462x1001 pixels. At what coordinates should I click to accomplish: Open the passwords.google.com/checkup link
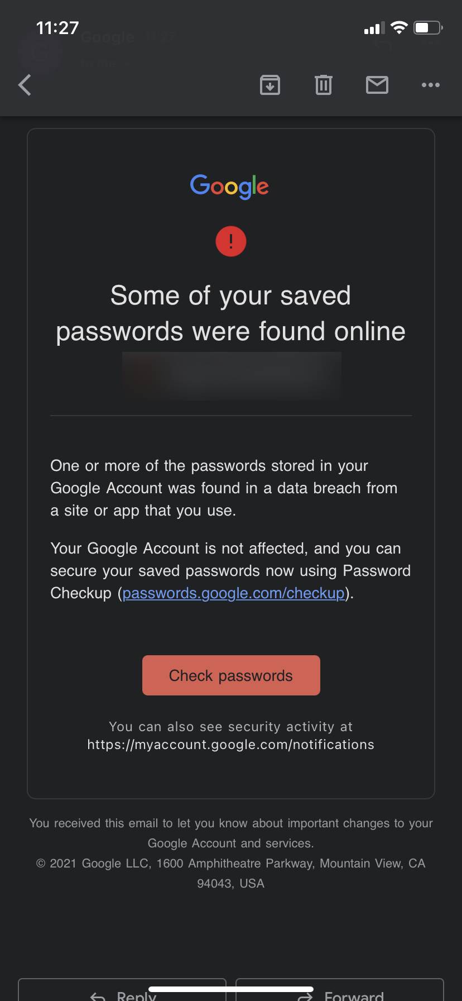coord(233,593)
